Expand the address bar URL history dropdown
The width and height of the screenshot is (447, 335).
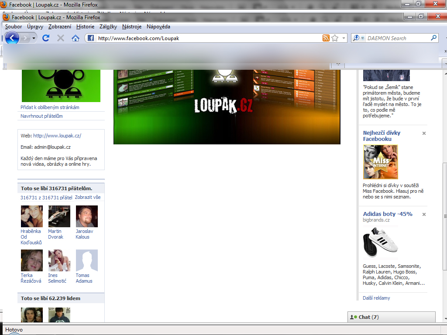pos(344,38)
